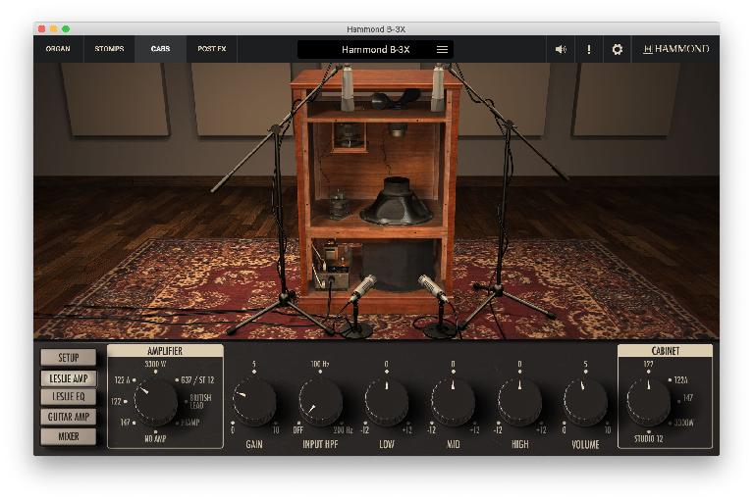Click the LOW EQ knob
This screenshot has height=501, width=754.
pyautogui.click(x=387, y=402)
